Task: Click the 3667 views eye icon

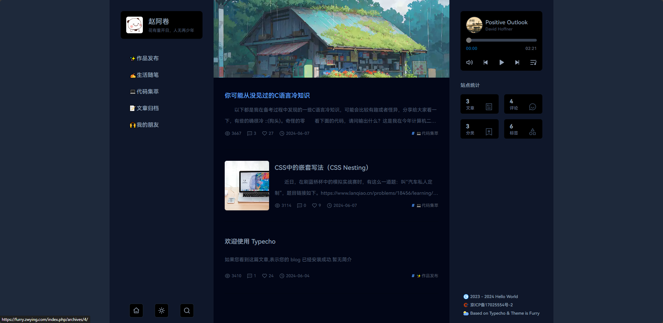Action: pyautogui.click(x=227, y=133)
